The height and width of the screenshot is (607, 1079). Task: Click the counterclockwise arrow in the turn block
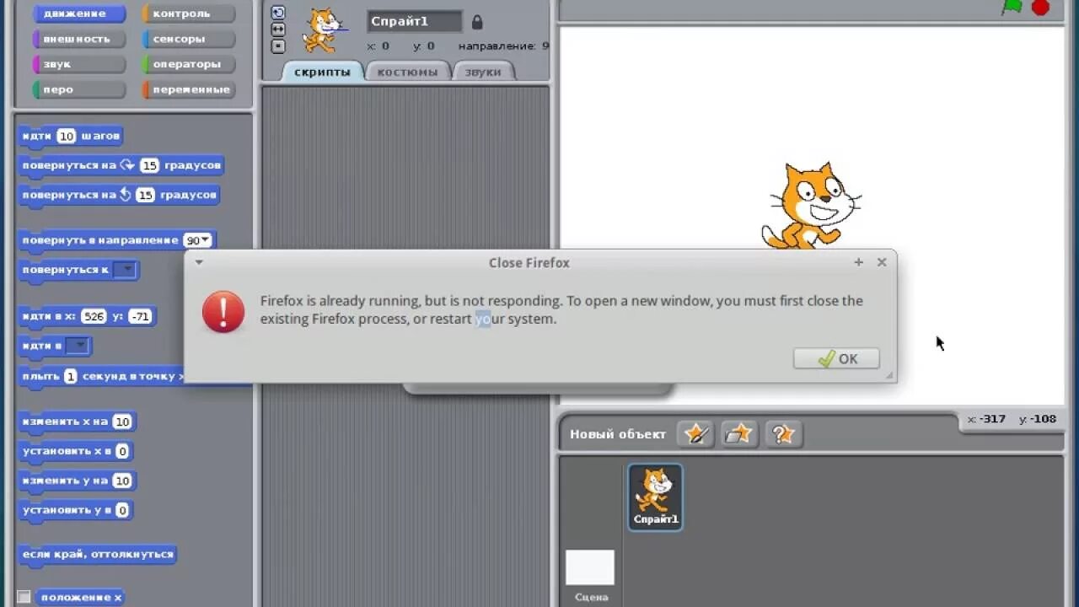click(x=126, y=194)
